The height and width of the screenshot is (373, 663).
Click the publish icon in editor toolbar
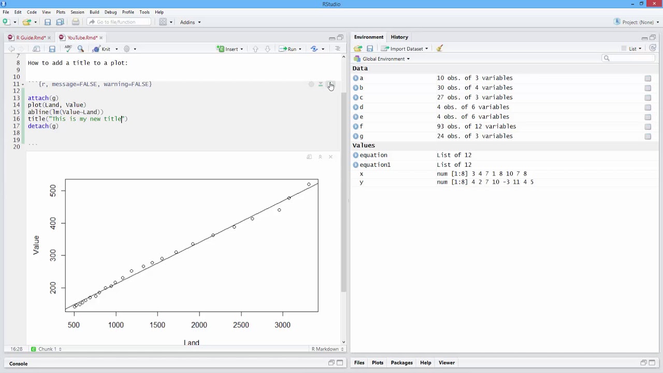[314, 49]
